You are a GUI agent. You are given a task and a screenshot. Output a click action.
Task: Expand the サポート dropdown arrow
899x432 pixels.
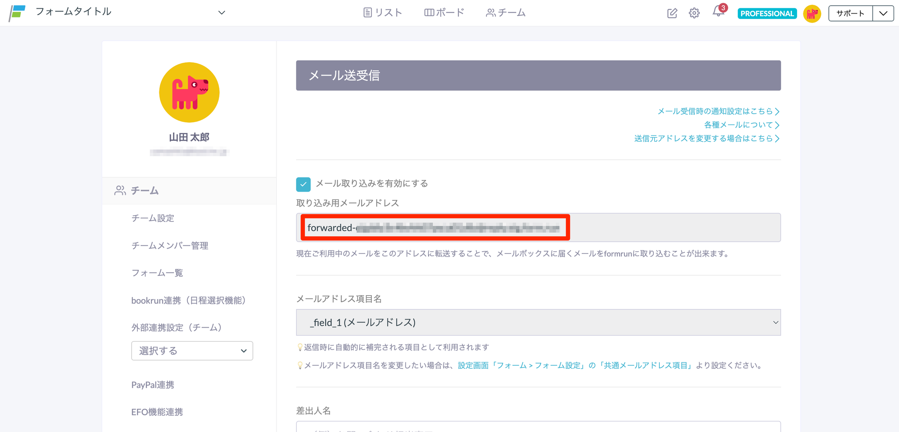pos(883,14)
